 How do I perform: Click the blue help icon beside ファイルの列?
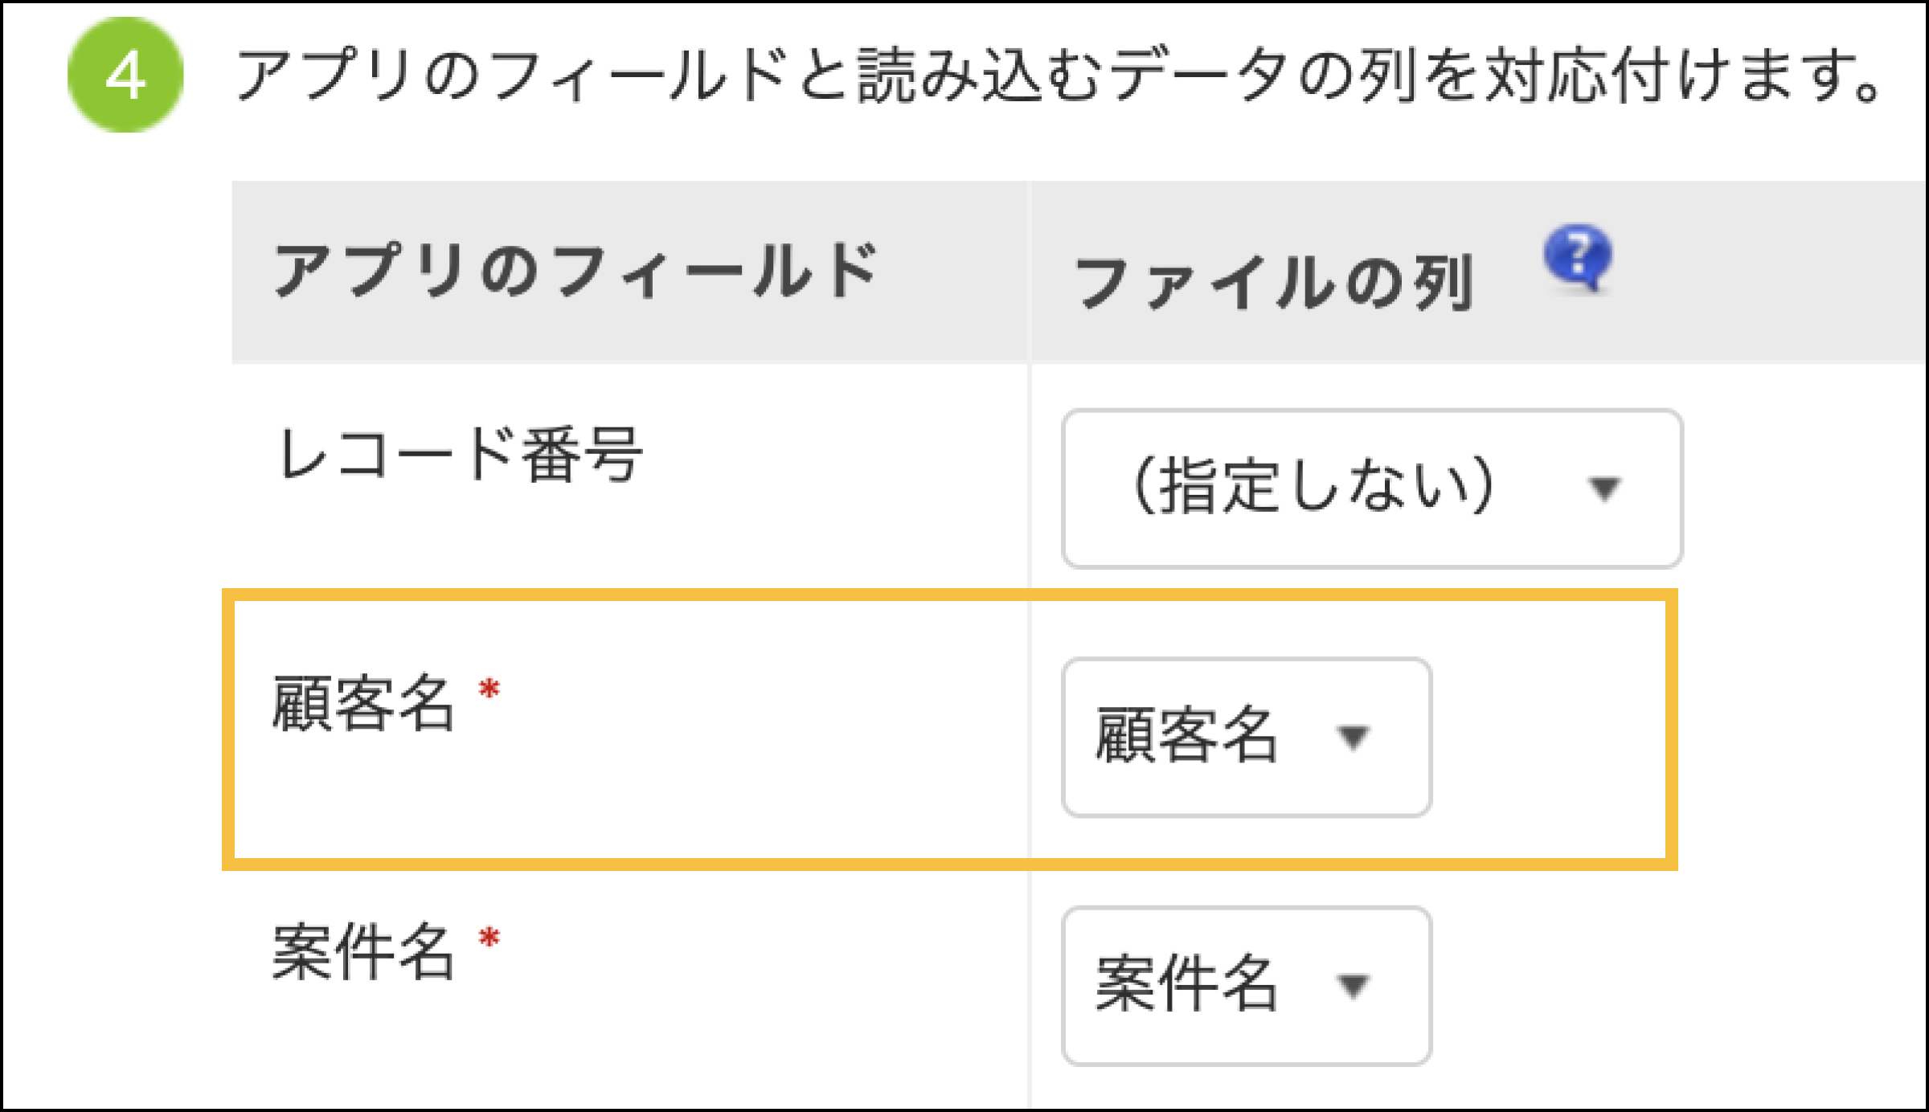[1577, 257]
